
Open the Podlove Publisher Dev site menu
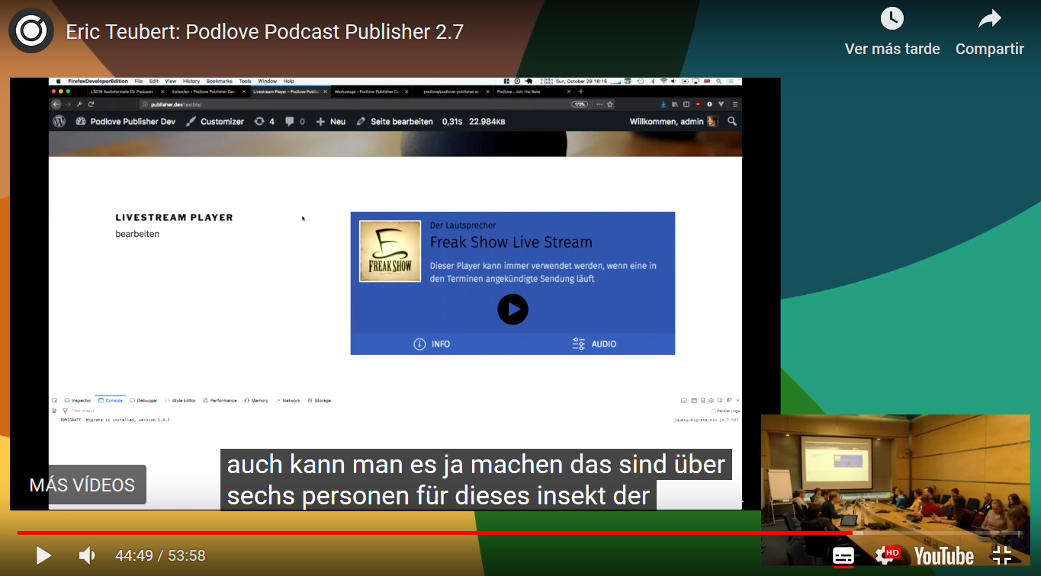(126, 121)
